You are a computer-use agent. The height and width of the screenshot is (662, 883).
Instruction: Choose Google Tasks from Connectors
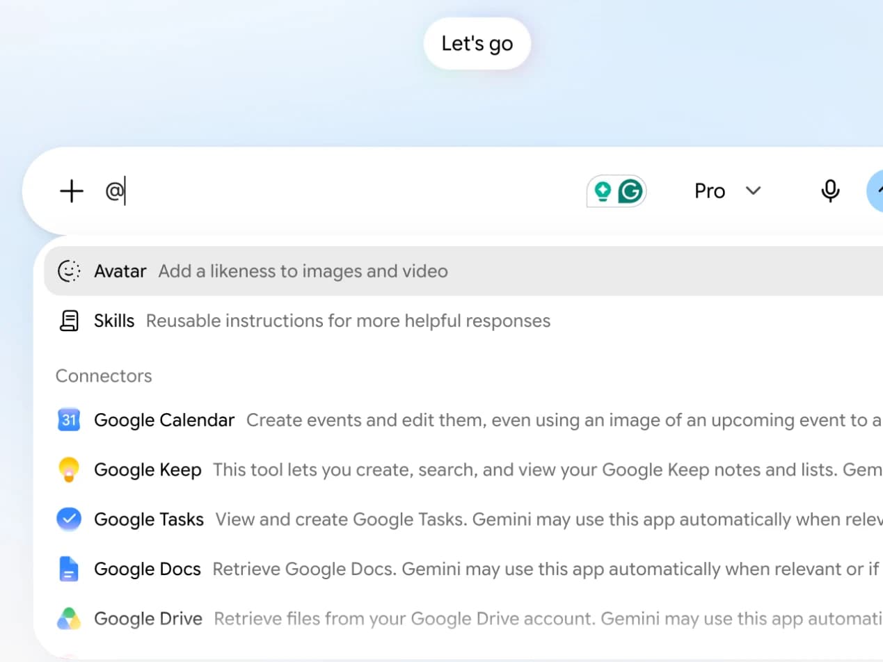463,519
